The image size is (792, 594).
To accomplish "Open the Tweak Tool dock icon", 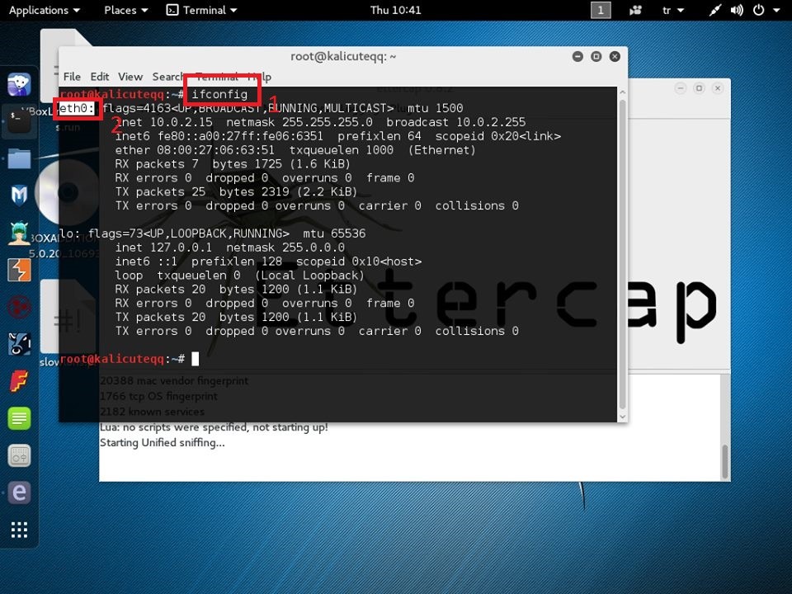I will pos(19,455).
